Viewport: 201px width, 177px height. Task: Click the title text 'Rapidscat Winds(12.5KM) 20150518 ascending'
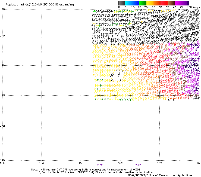(40, 5)
